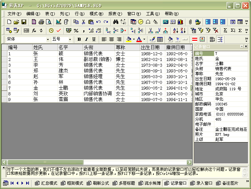251x189 pixels.
Task: Click the plain Sigma sum icon
Action: click(240, 30)
